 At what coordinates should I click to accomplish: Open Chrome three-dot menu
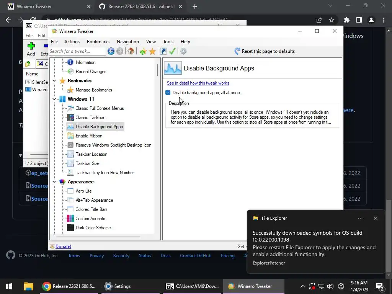(384, 20)
